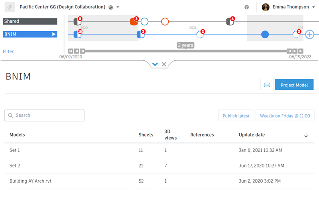Jump timeline to end with skip-forward icon
This screenshot has height=197, width=319.
point(301,51)
